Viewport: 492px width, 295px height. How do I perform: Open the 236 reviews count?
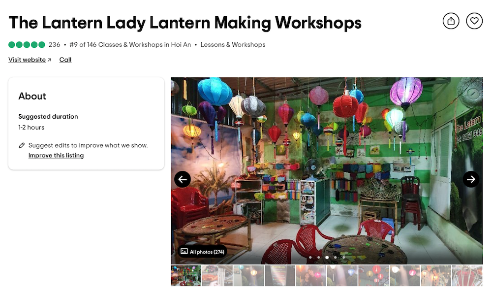pos(54,45)
